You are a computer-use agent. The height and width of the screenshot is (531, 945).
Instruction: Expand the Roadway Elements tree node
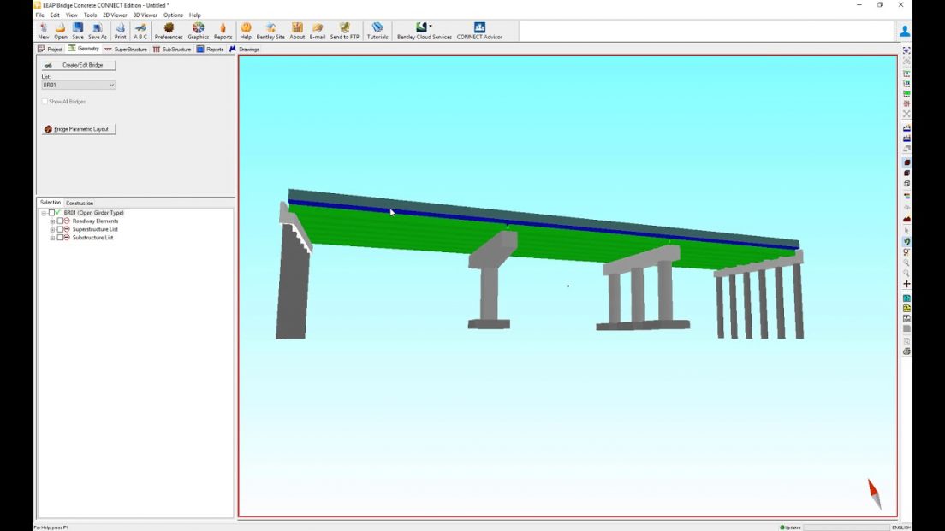point(52,221)
